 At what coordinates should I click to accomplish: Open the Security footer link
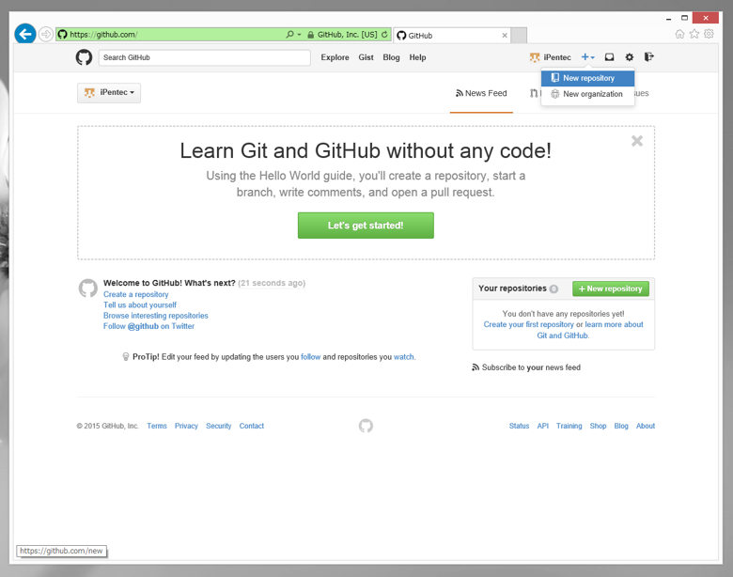218,426
